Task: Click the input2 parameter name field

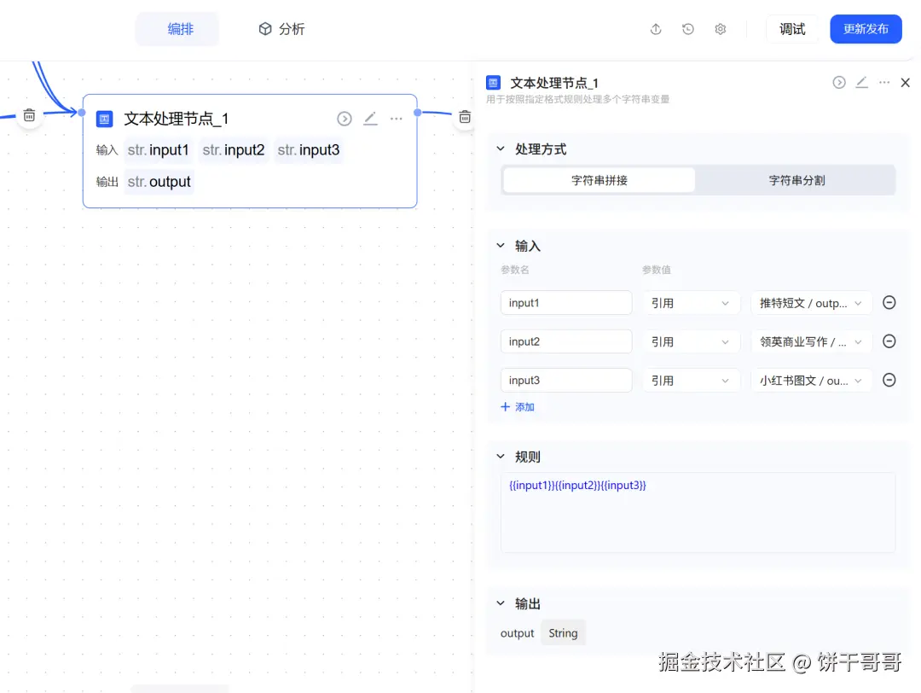Action: click(x=566, y=341)
